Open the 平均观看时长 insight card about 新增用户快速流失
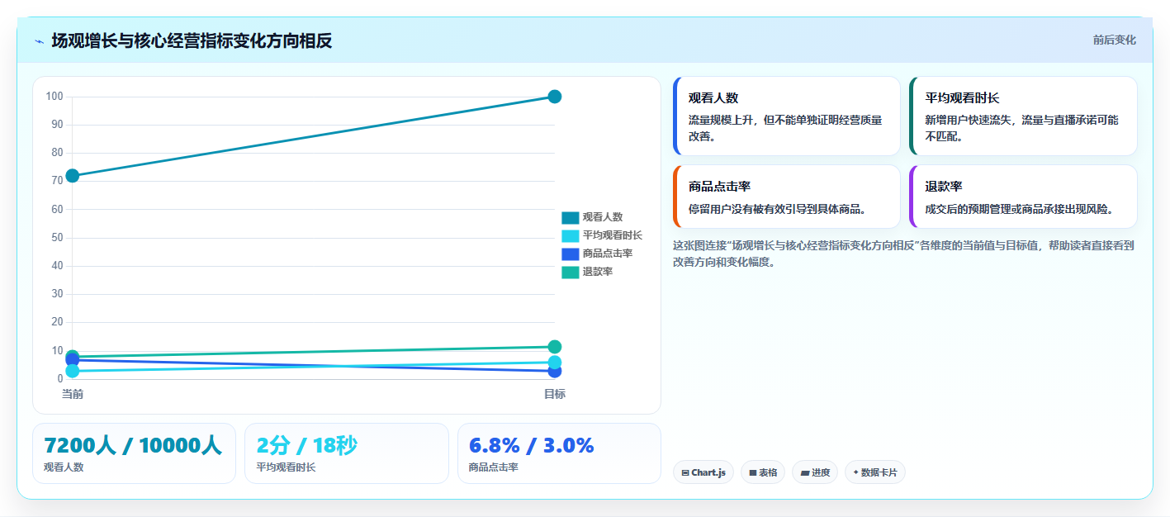 pos(1023,116)
